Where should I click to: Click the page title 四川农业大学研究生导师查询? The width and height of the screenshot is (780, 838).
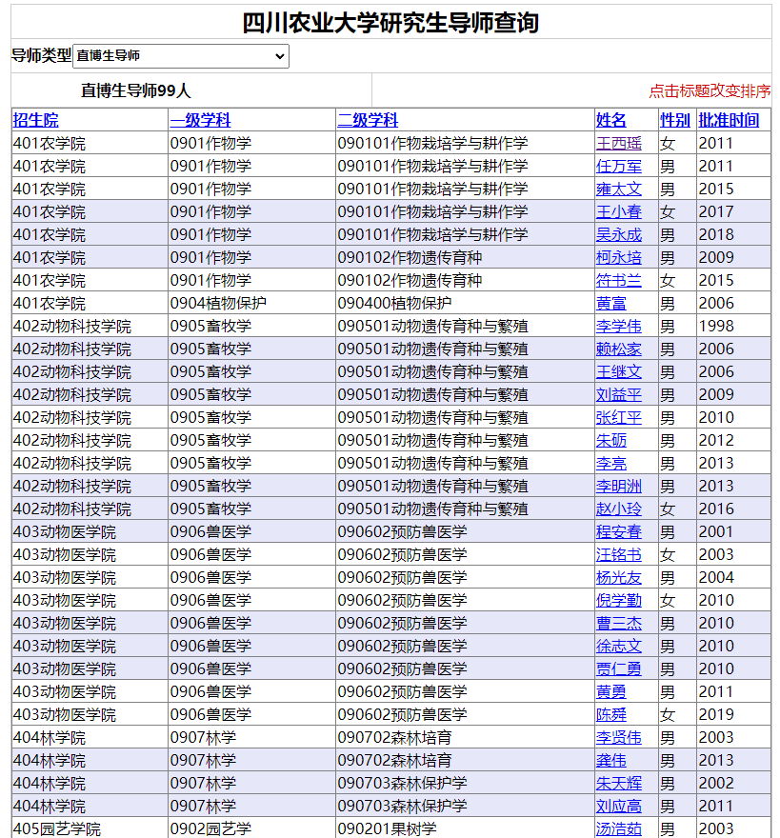pos(390,23)
